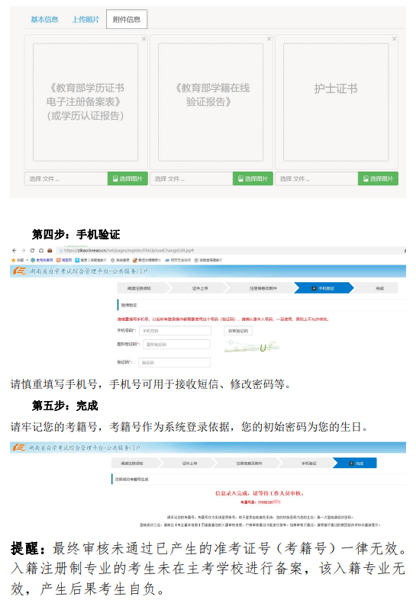Click the 图形验证码 input field
Viewport: 416px width, 600px height.
coord(176,345)
